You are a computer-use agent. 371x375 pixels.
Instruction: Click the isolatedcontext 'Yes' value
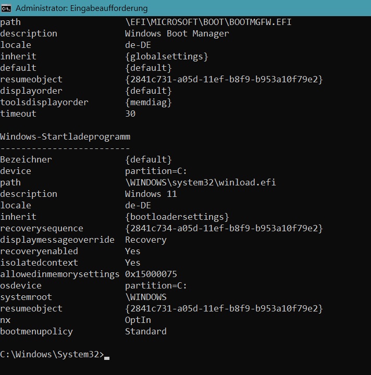click(x=133, y=263)
